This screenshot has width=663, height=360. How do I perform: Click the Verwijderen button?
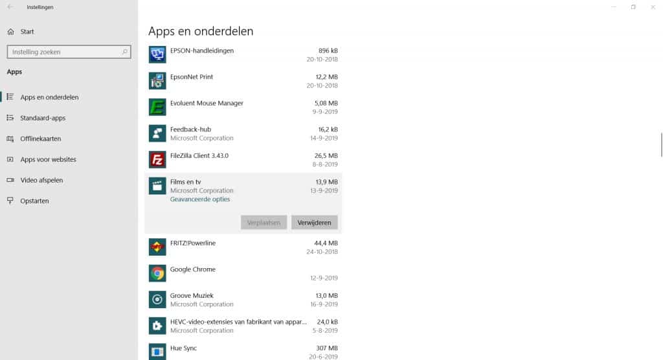click(x=314, y=223)
